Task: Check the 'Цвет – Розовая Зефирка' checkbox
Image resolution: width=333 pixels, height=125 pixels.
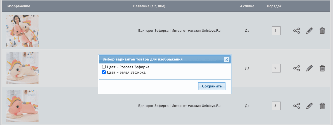Action: coord(104,67)
